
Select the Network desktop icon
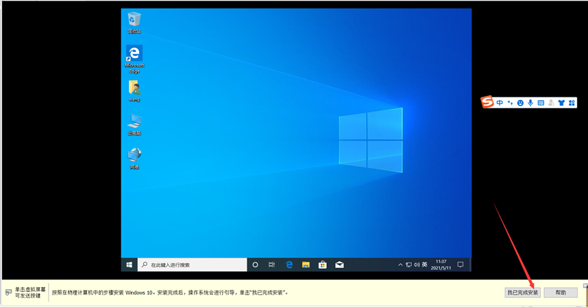(134, 158)
